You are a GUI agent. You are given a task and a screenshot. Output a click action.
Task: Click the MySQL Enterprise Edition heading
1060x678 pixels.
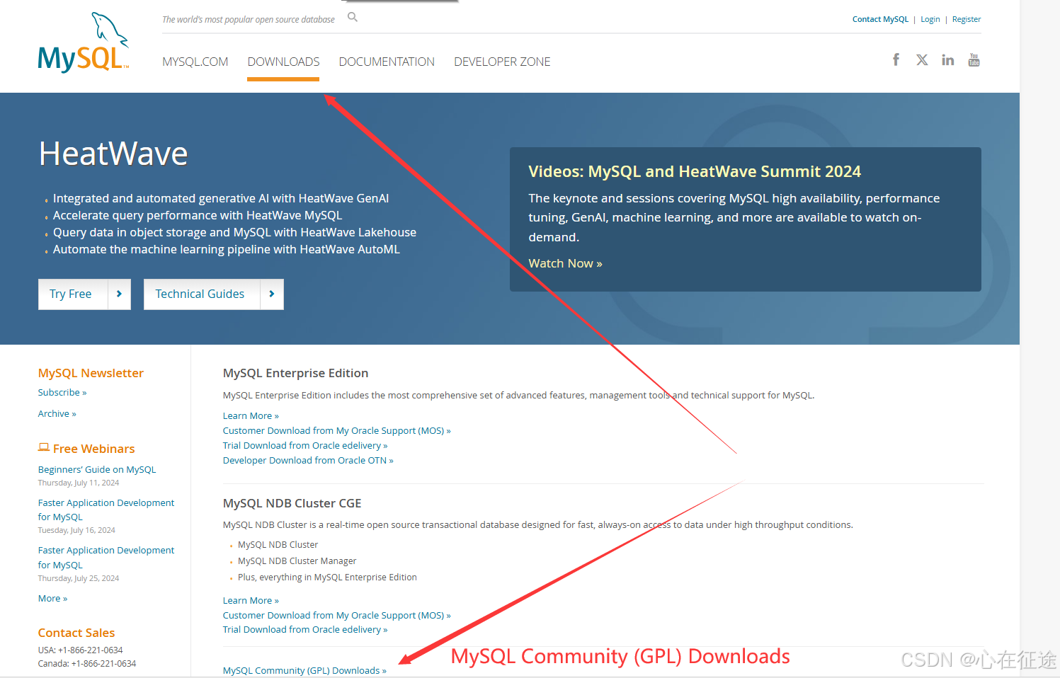[295, 373]
